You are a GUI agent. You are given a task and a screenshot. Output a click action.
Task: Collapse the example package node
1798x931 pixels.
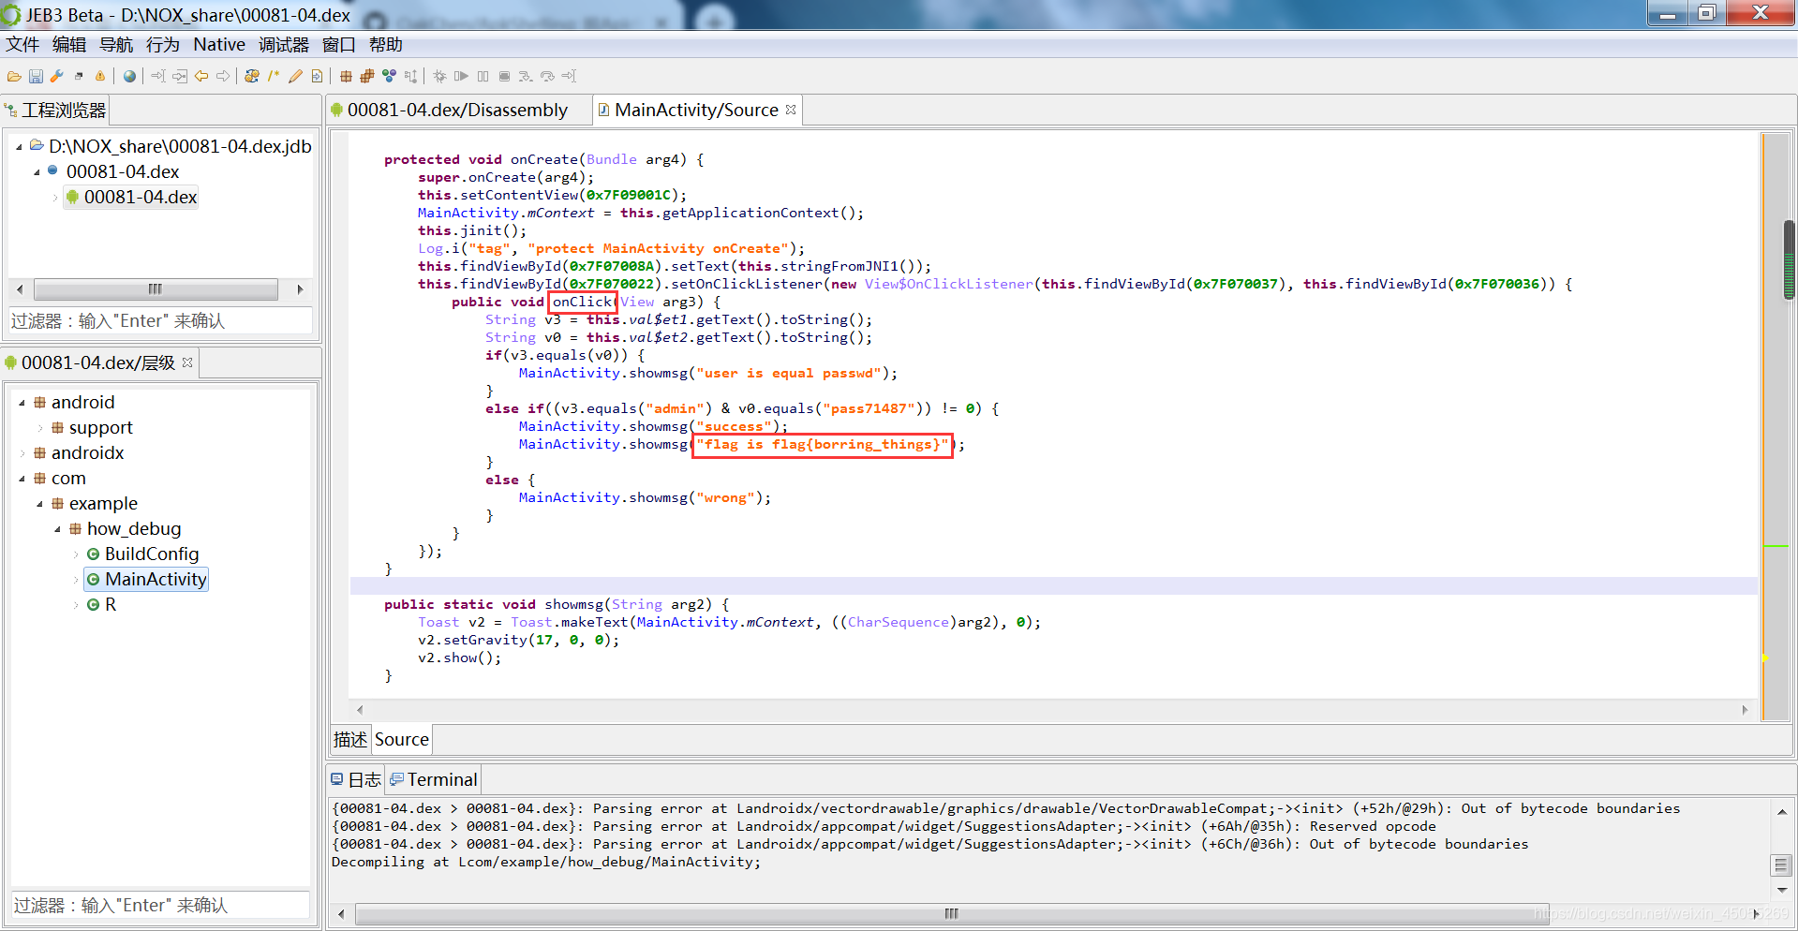tap(39, 504)
